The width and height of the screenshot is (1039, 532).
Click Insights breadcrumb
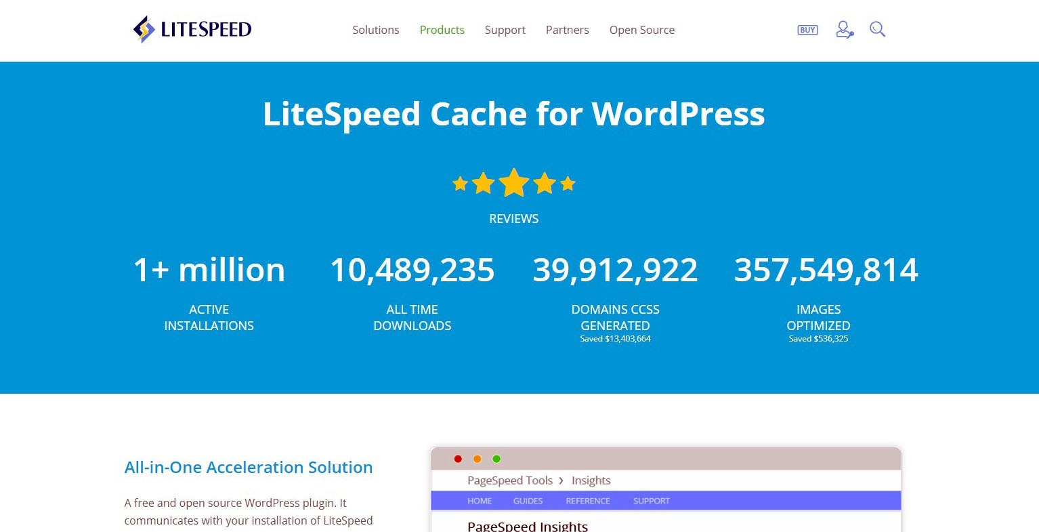pyautogui.click(x=591, y=480)
